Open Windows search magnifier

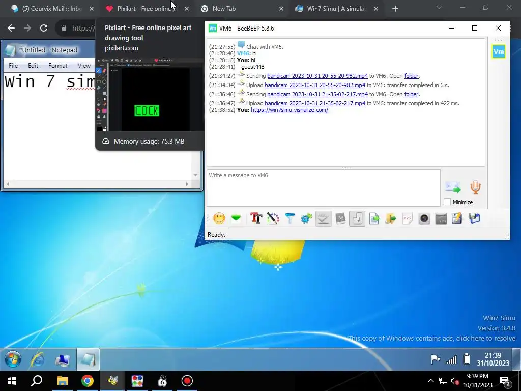[37, 381]
